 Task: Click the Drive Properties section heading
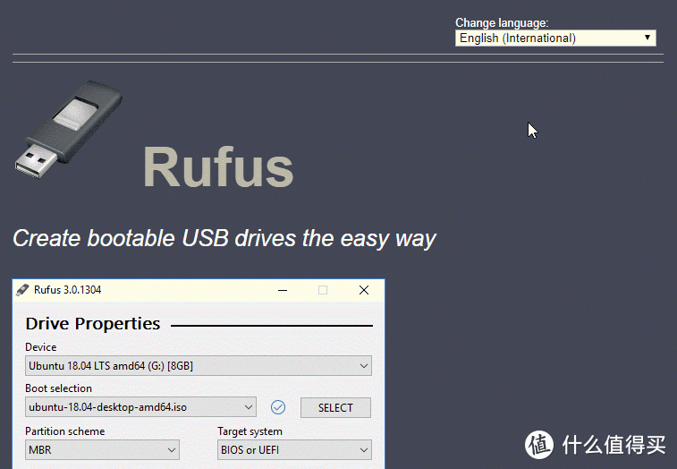click(x=93, y=324)
